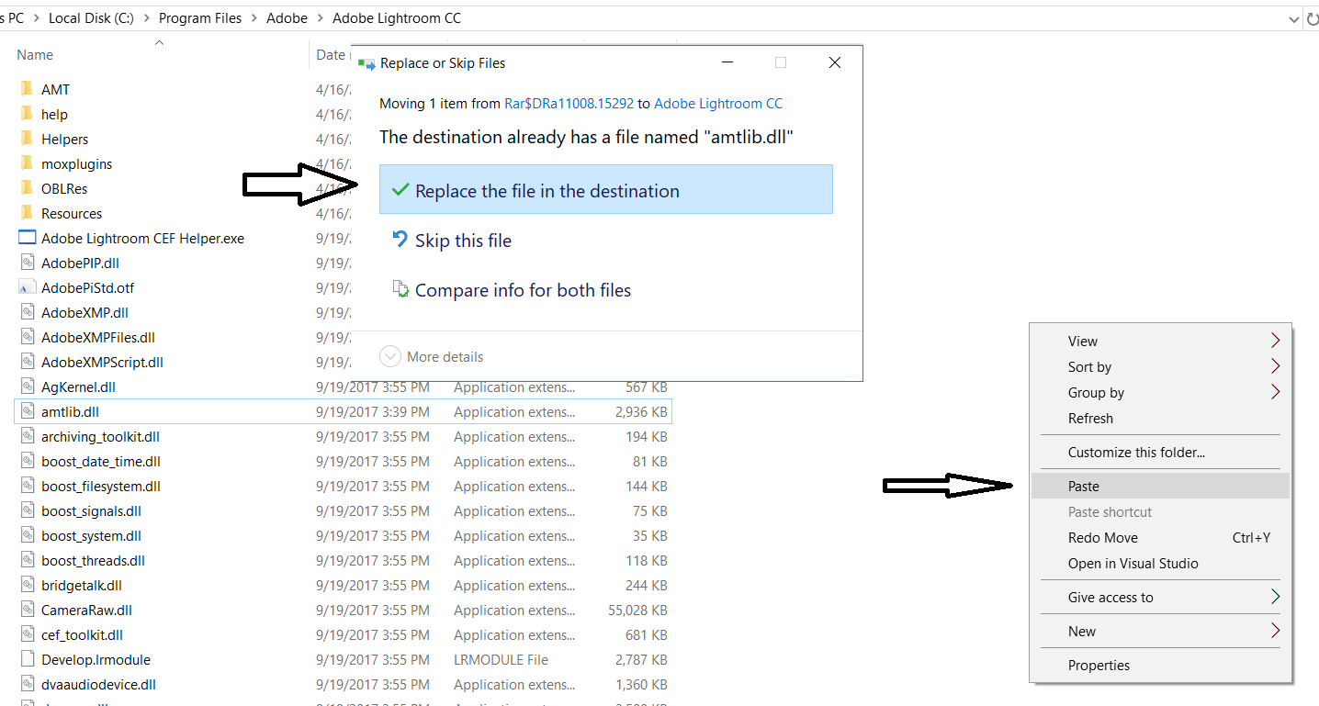
Task: Click the AdobePiStd.otf font file icon
Action: point(27,287)
